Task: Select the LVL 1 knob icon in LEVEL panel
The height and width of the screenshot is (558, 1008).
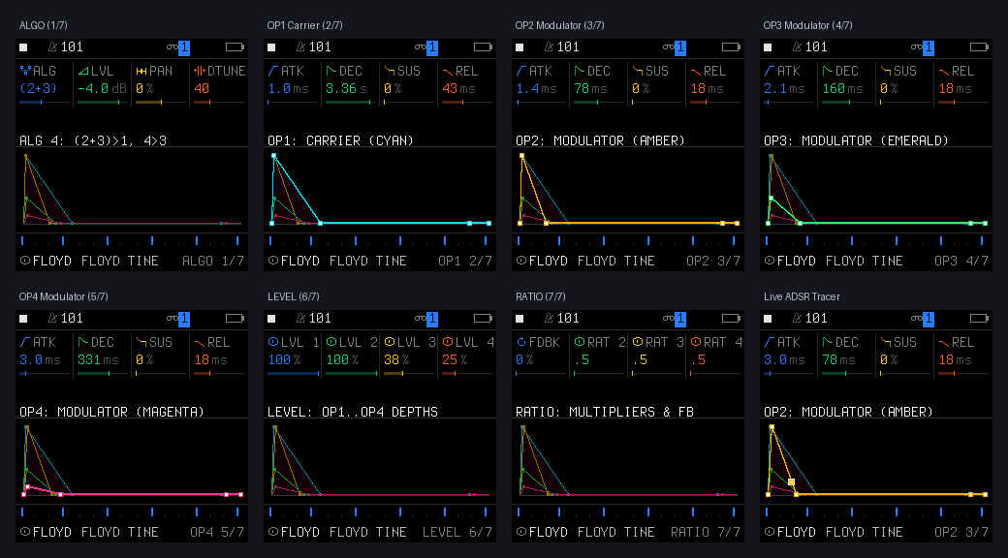Action: point(273,342)
